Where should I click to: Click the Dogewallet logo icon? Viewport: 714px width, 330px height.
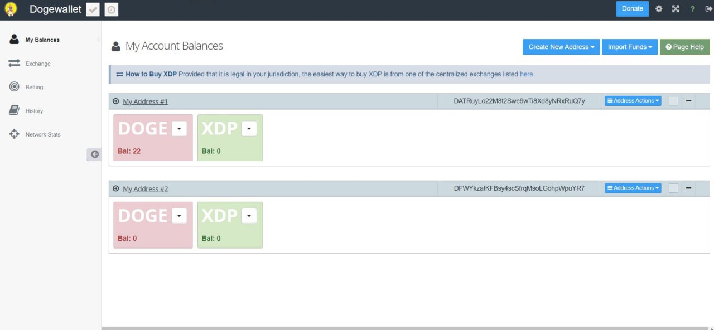pos(11,9)
